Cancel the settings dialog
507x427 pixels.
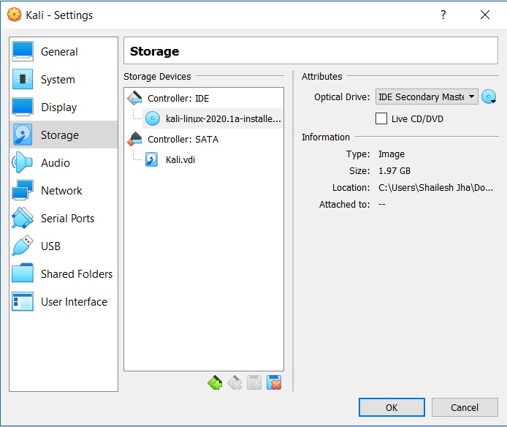[465, 407]
